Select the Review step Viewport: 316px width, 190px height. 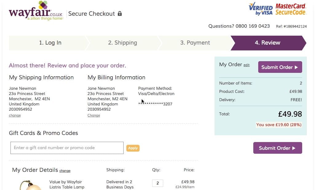[267, 43]
